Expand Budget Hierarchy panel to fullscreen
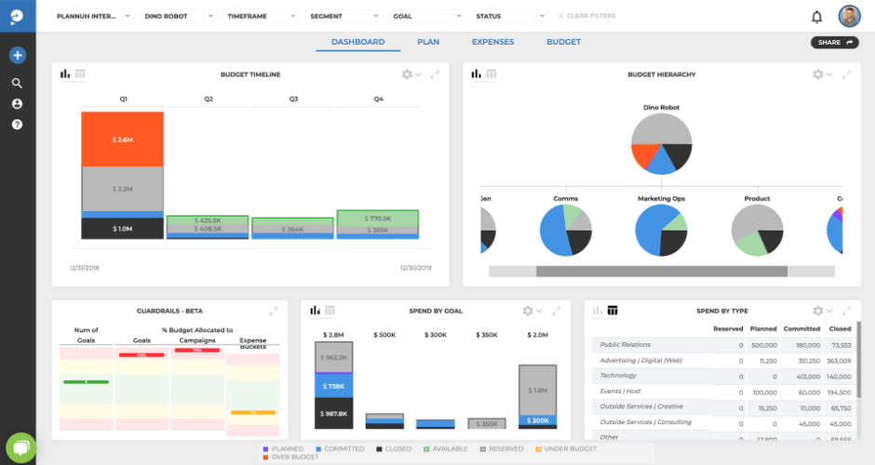The width and height of the screenshot is (875, 465). tap(844, 74)
